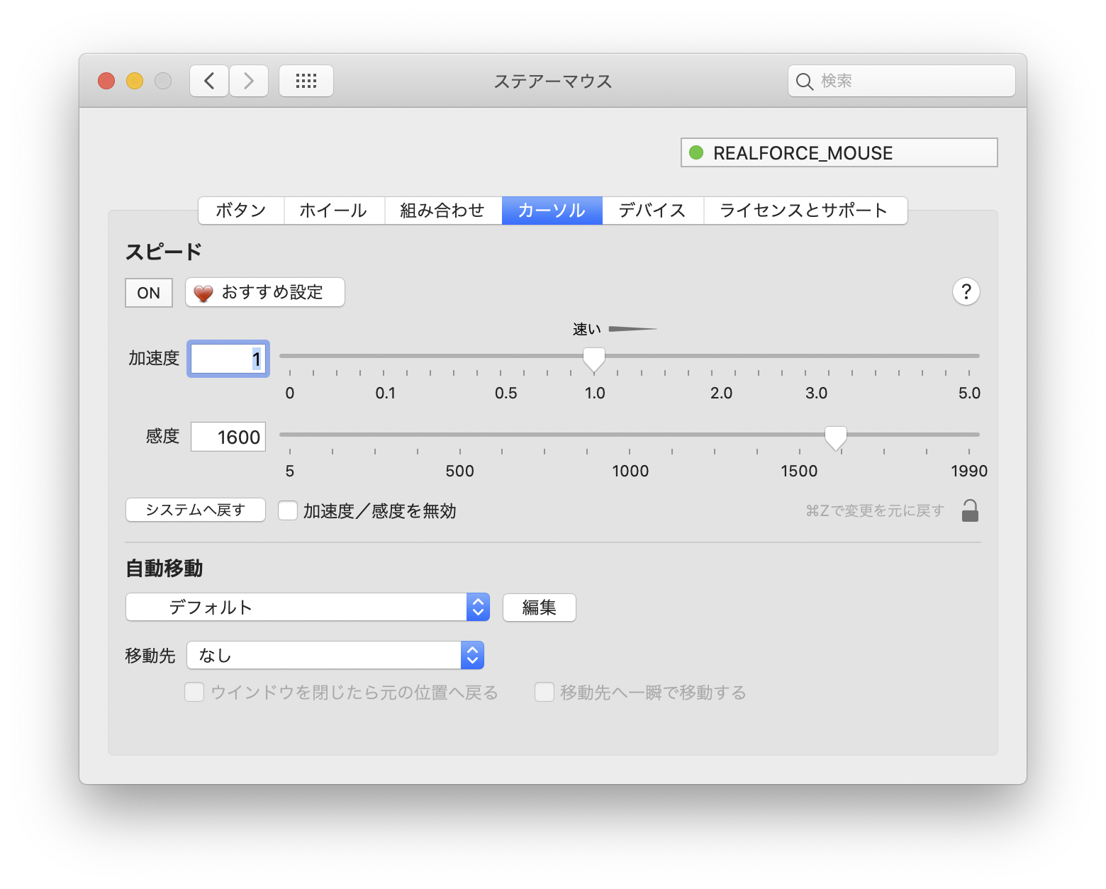Open the ホイール tab
The width and height of the screenshot is (1106, 889).
point(333,211)
